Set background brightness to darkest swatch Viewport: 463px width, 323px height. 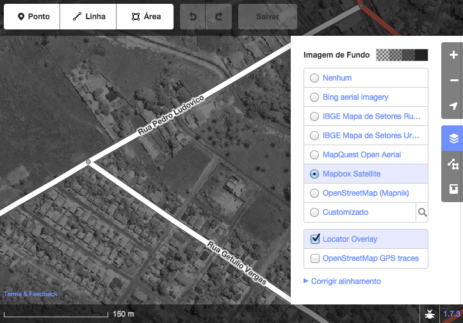(x=421, y=55)
